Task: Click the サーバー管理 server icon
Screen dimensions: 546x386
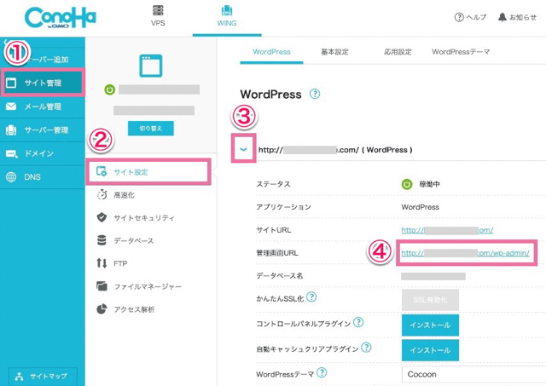Action: (x=11, y=130)
